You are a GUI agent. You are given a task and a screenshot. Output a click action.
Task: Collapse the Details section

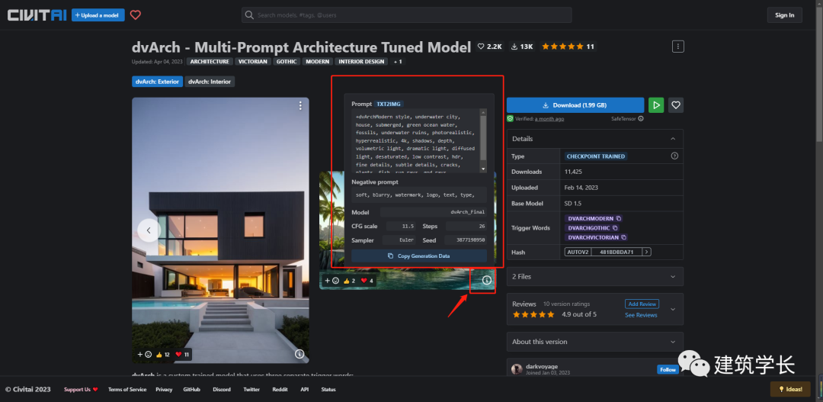click(672, 139)
